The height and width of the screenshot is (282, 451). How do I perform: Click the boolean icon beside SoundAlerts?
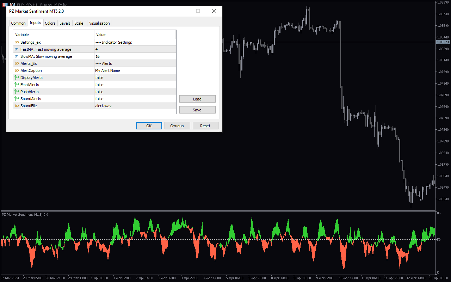pos(17,99)
